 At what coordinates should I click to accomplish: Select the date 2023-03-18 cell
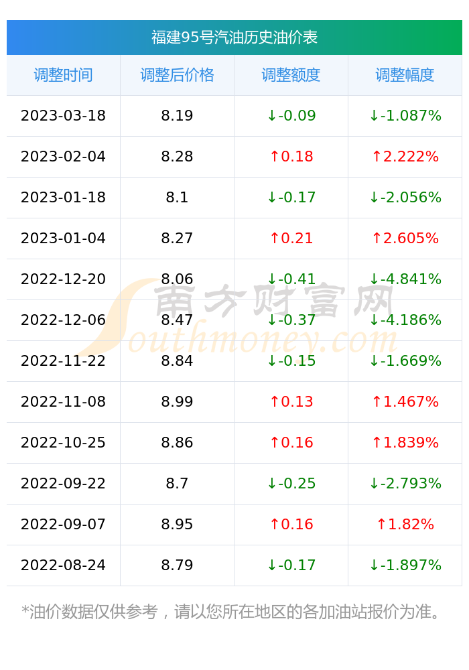click(63, 116)
